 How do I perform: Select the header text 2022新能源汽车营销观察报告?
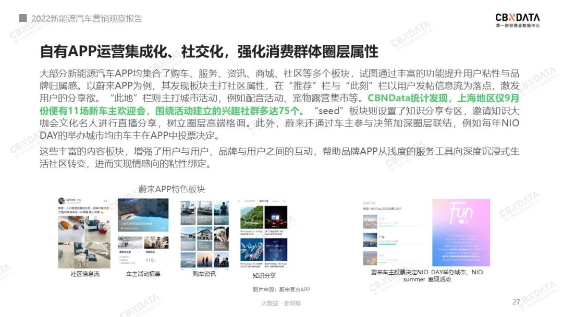point(87,18)
